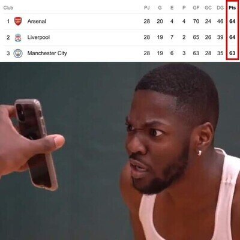Image resolution: width=240 pixels, height=240 pixels.
Task: Click the phone held in hand
Action: click(36, 144)
